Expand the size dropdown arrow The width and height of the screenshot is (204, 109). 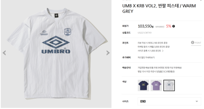click(197, 101)
